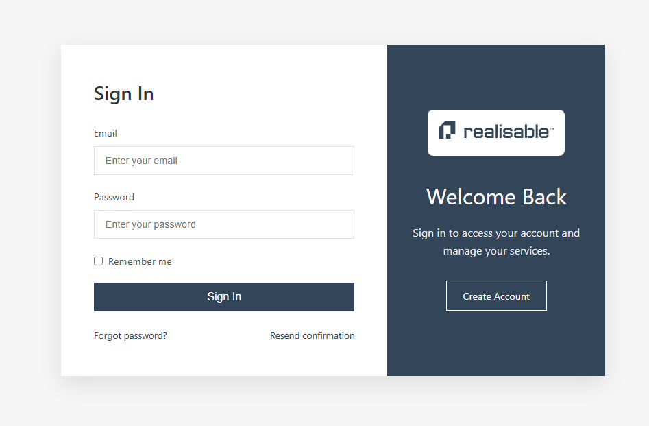Open the Create Account page

click(496, 296)
